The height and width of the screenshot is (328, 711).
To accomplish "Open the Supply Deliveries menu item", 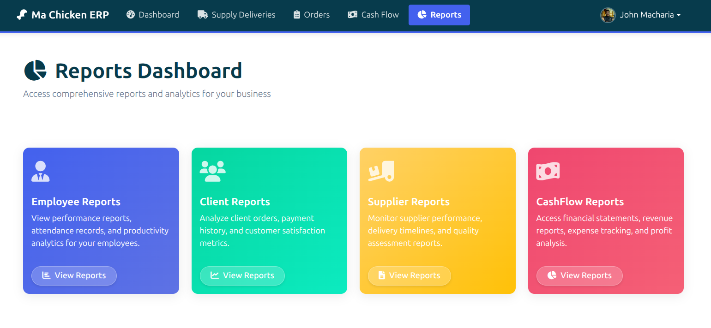I will pos(236,14).
